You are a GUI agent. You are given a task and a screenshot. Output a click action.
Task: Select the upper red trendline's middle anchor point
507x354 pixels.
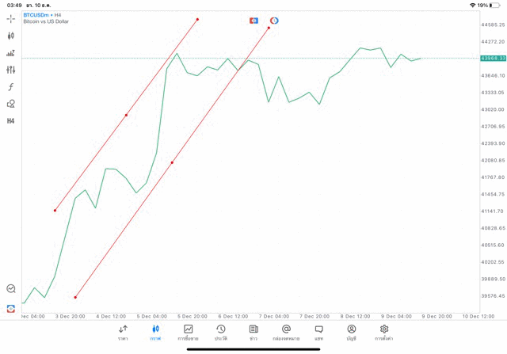tap(126, 115)
